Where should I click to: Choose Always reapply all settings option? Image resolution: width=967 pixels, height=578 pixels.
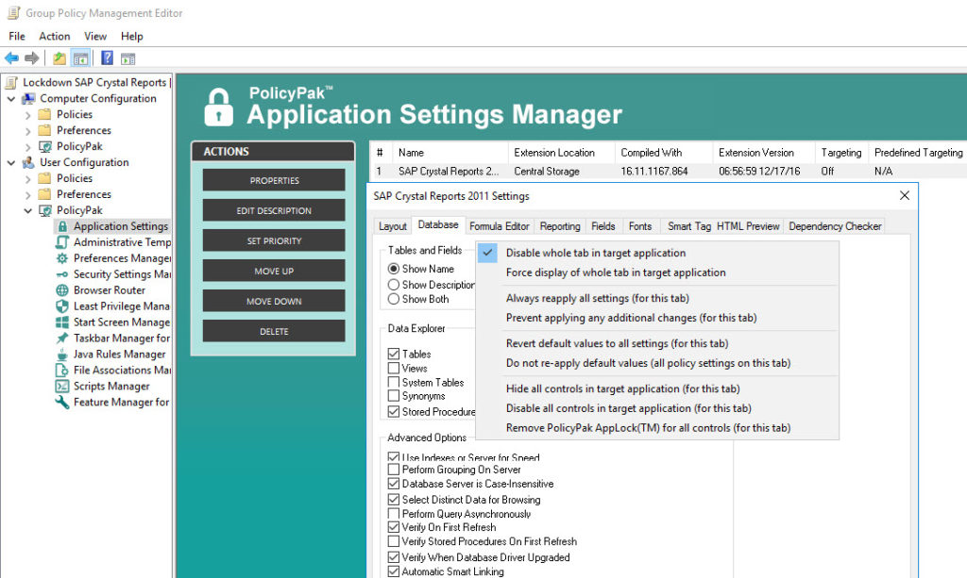click(598, 299)
